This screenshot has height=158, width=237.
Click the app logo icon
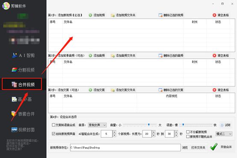point(6,6)
